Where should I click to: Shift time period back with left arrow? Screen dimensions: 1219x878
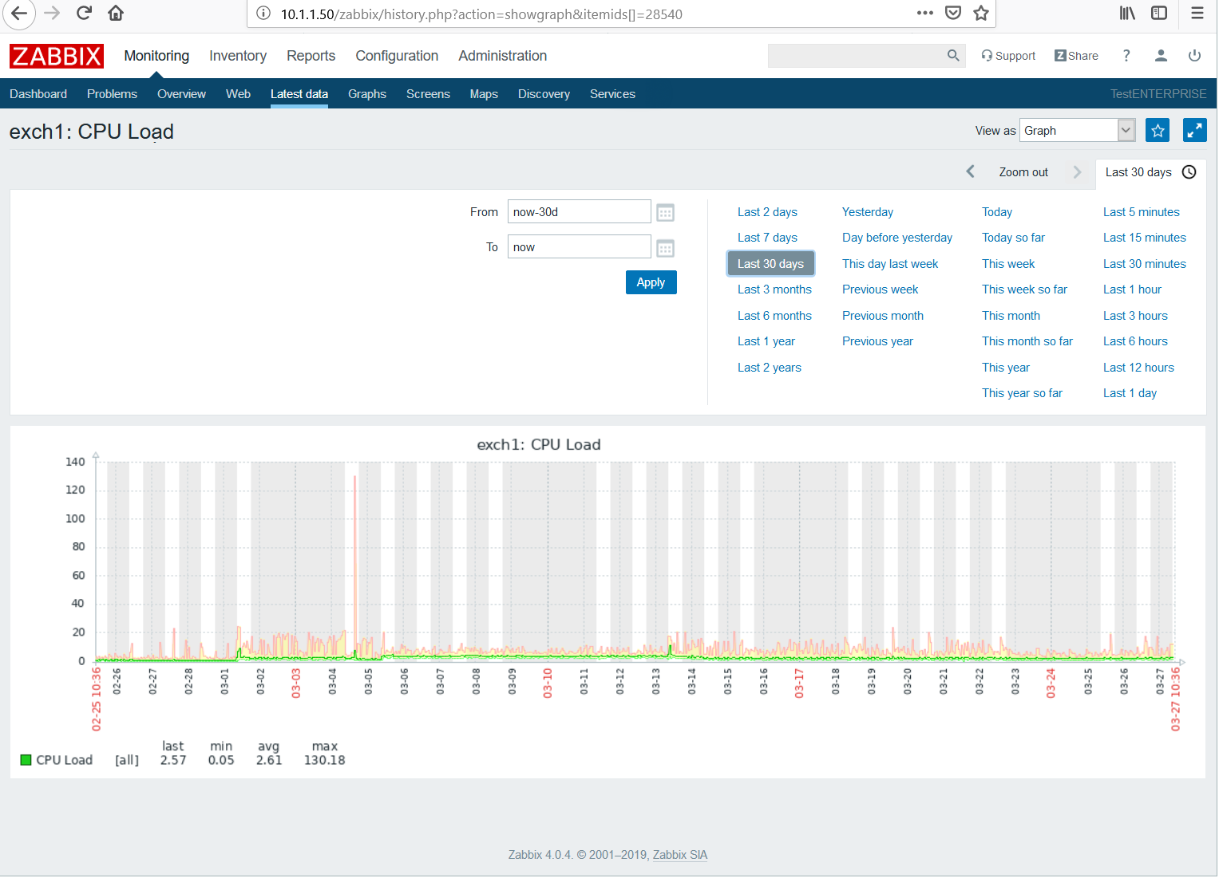970,172
